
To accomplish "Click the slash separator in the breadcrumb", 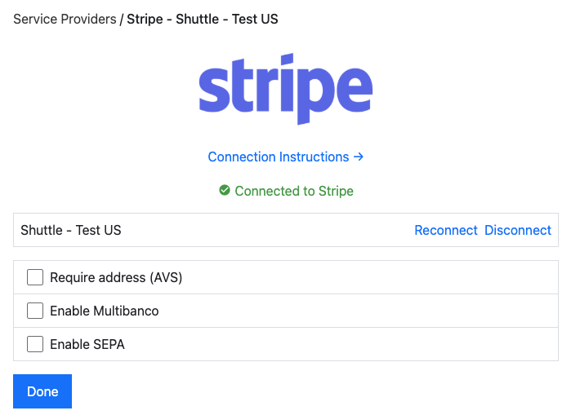I will pyautogui.click(x=122, y=18).
